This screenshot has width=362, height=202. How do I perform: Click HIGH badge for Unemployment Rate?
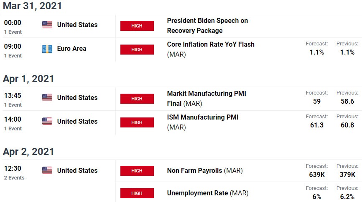[x=137, y=193]
